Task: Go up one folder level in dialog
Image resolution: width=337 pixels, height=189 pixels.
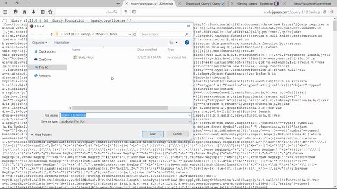Action: [52, 34]
